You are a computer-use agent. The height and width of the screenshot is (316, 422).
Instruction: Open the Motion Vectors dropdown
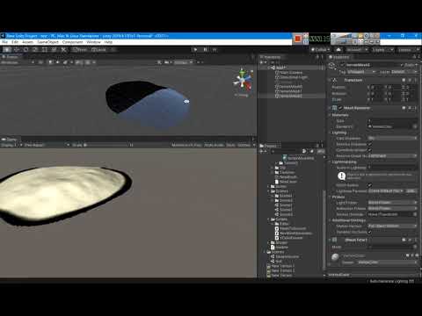click(x=392, y=226)
